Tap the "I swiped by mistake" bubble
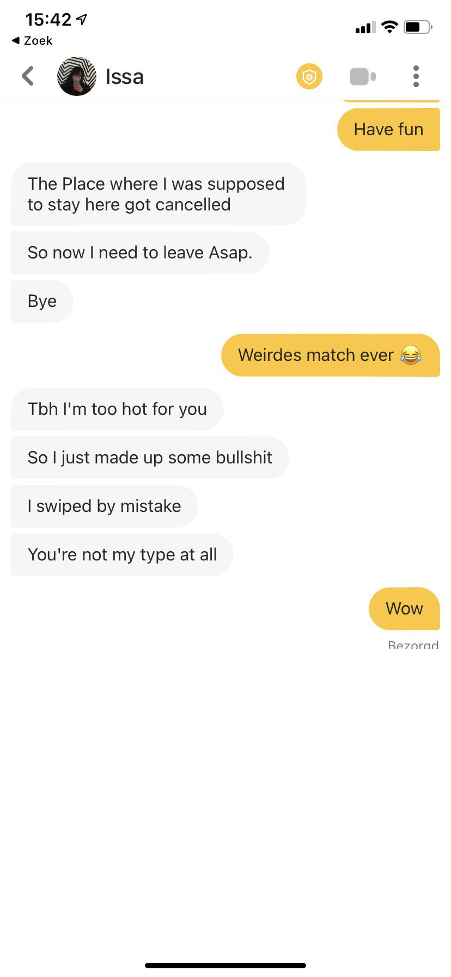 tap(104, 506)
